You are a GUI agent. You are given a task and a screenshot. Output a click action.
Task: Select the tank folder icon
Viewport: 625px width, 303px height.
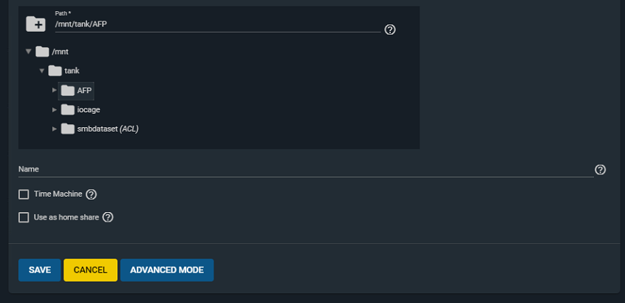click(55, 70)
